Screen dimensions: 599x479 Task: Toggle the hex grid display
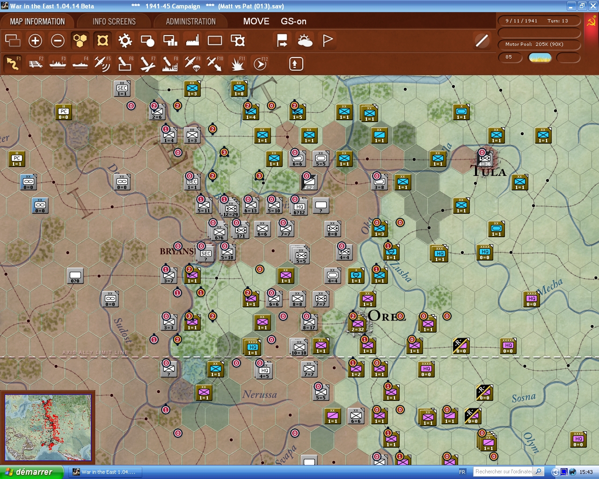pyautogui.click(x=80, y=41)
